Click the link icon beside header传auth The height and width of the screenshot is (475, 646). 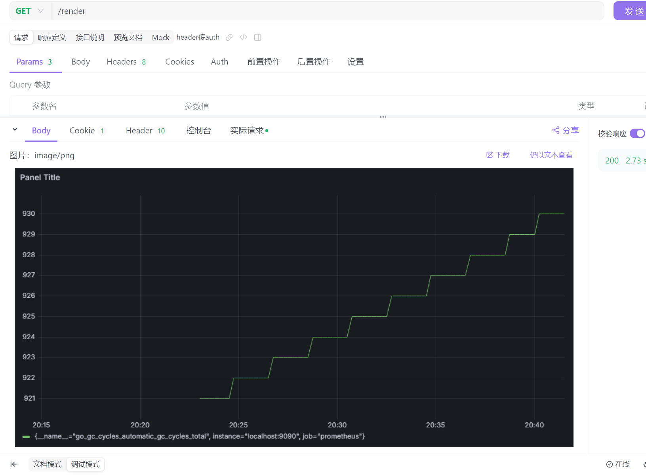pyautogui.click(x=229, y=37)
